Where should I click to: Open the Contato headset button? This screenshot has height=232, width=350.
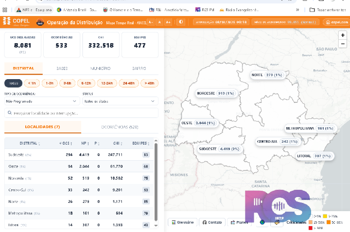point(212,222)
